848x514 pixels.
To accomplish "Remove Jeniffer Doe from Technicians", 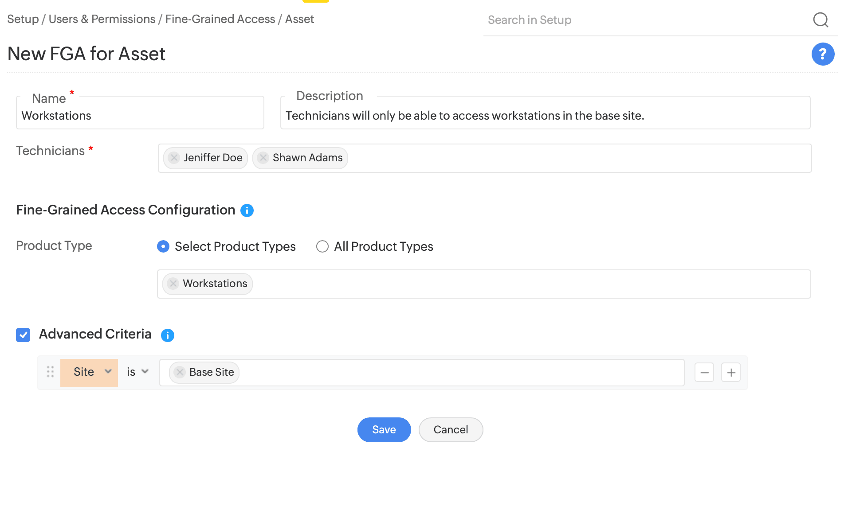I will (174, 158).
